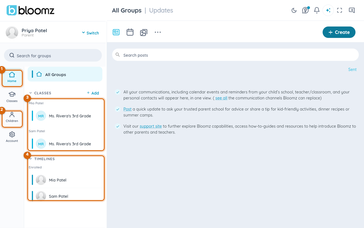364x228 pixels.
Task: Click in the Search posts field
Action: 235,55
